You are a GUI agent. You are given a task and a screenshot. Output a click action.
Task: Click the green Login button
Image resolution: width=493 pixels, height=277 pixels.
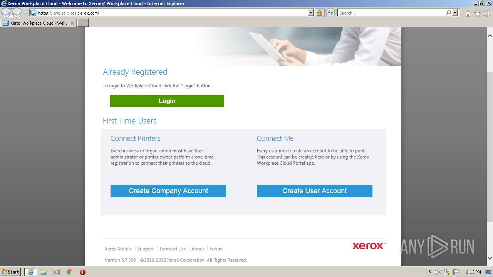(167, 101)
